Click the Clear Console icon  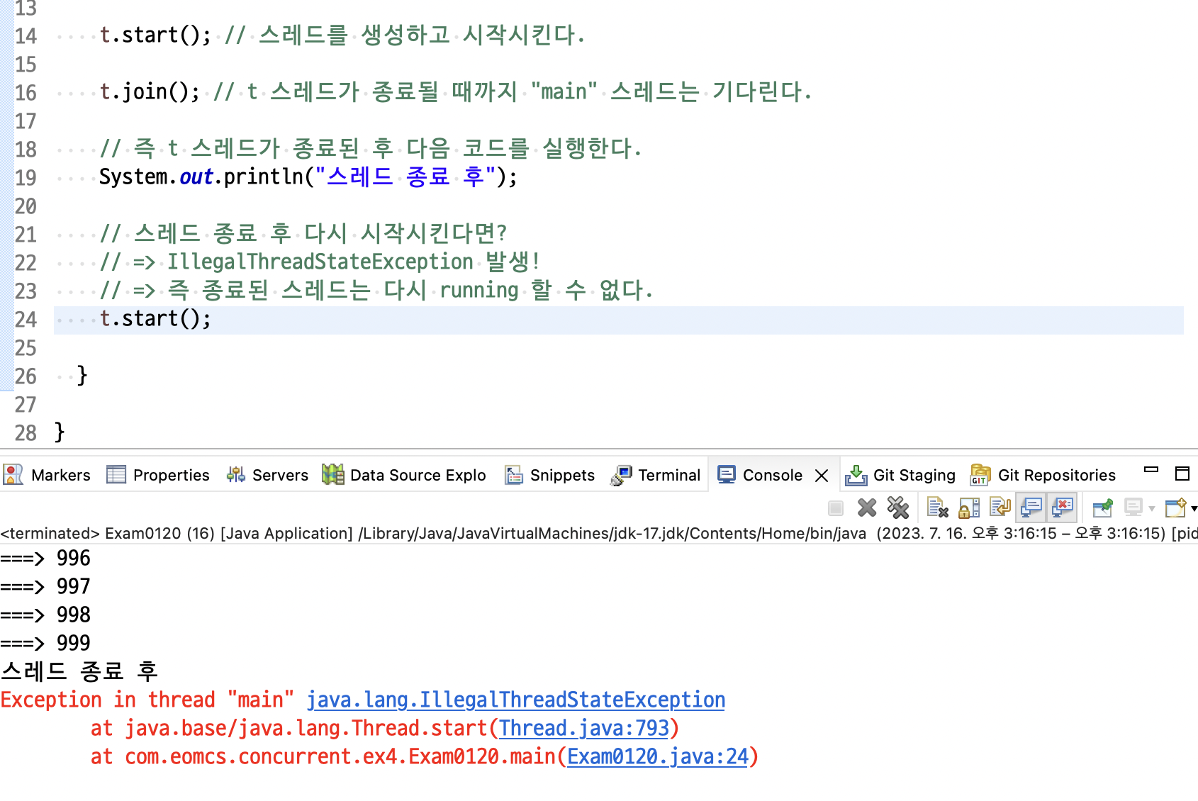(x=938, y=508)
